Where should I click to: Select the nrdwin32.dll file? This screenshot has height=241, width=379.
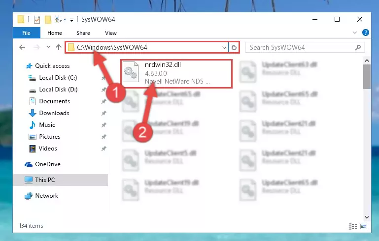pos(176,74)
